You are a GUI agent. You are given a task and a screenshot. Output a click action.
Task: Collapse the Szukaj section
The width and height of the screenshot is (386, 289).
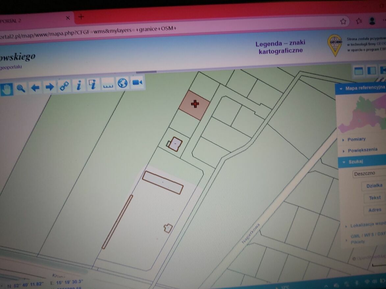point(355,162)
